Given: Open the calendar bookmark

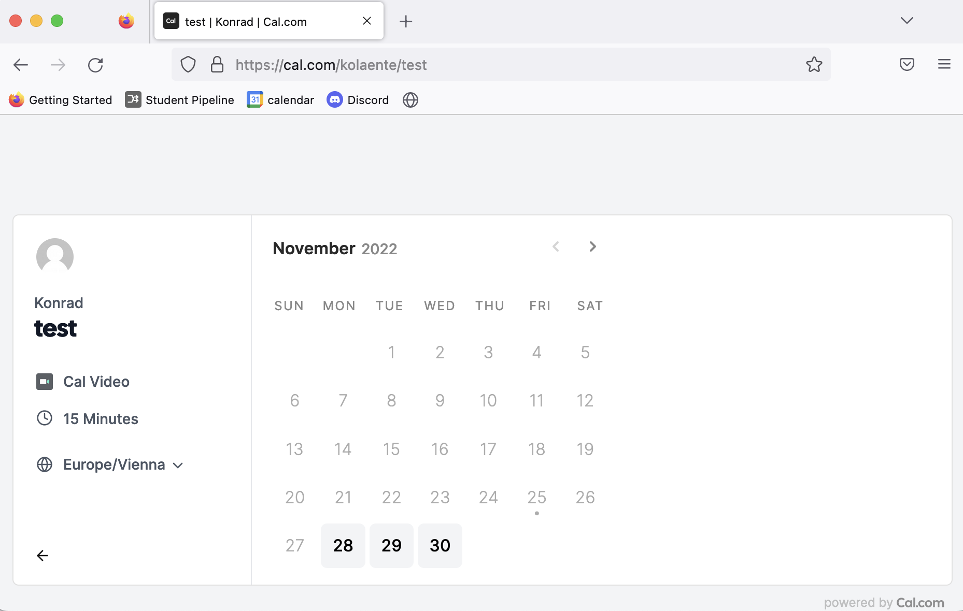Looking at the screenshot, I should 280,100.
